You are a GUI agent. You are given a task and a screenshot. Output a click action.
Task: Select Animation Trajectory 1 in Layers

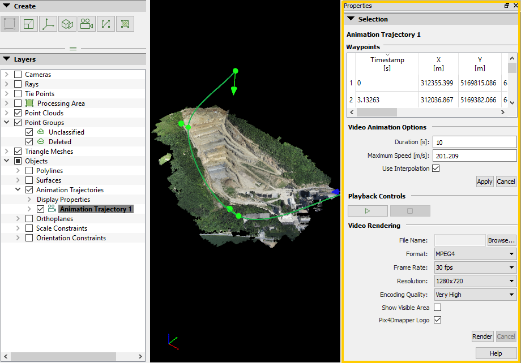96,209
